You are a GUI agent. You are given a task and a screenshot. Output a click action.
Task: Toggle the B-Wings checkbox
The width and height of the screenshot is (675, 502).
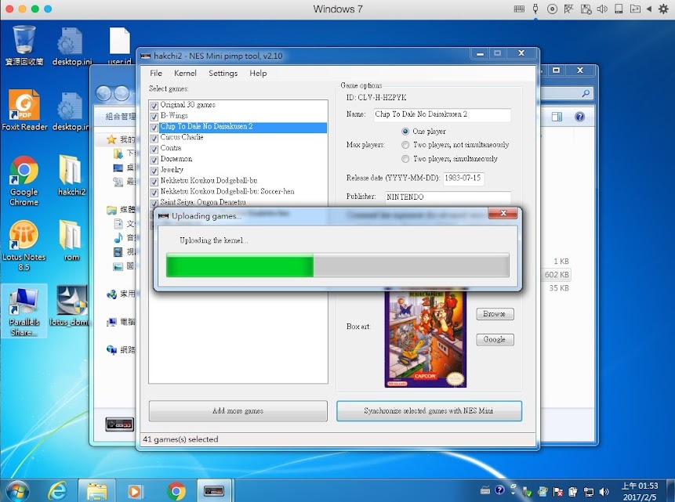coord(154,117)
